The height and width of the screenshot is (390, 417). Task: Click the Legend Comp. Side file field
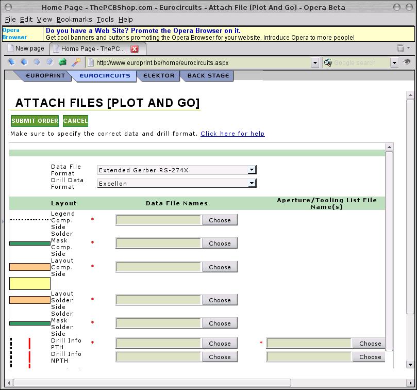click(159, 220)
